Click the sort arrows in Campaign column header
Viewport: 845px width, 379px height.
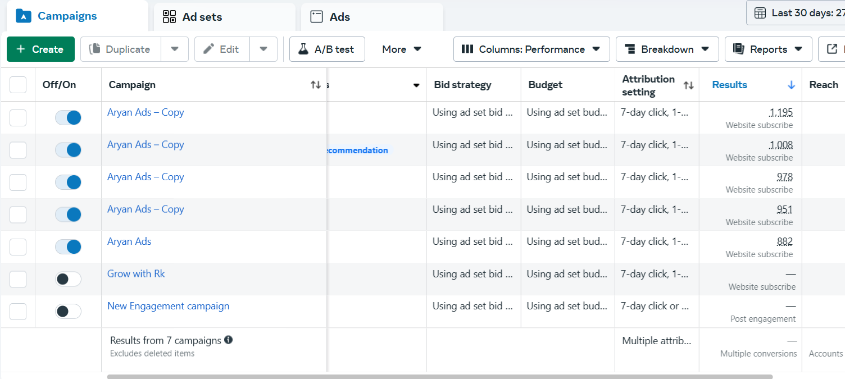pos(315,85)
